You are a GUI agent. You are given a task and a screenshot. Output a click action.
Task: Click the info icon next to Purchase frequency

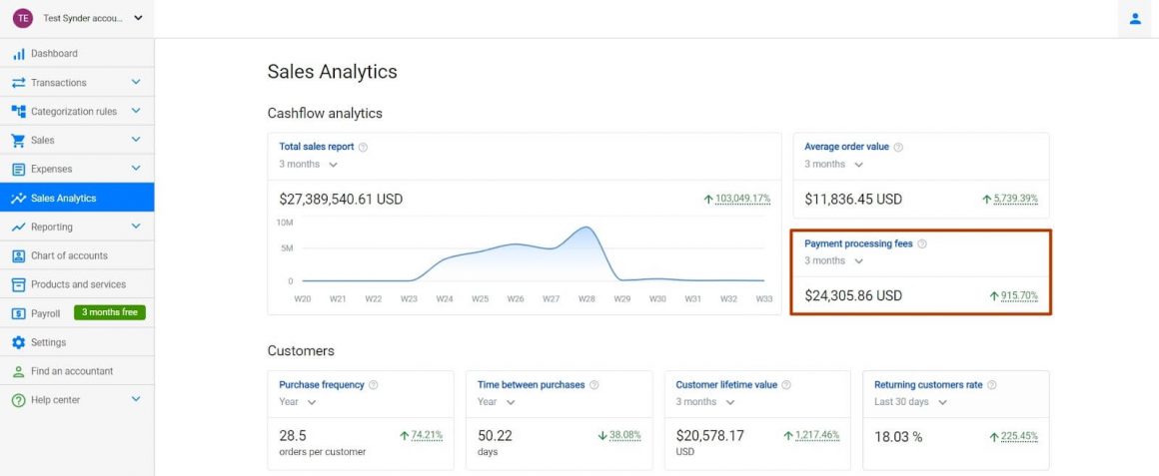click(374, 385)
